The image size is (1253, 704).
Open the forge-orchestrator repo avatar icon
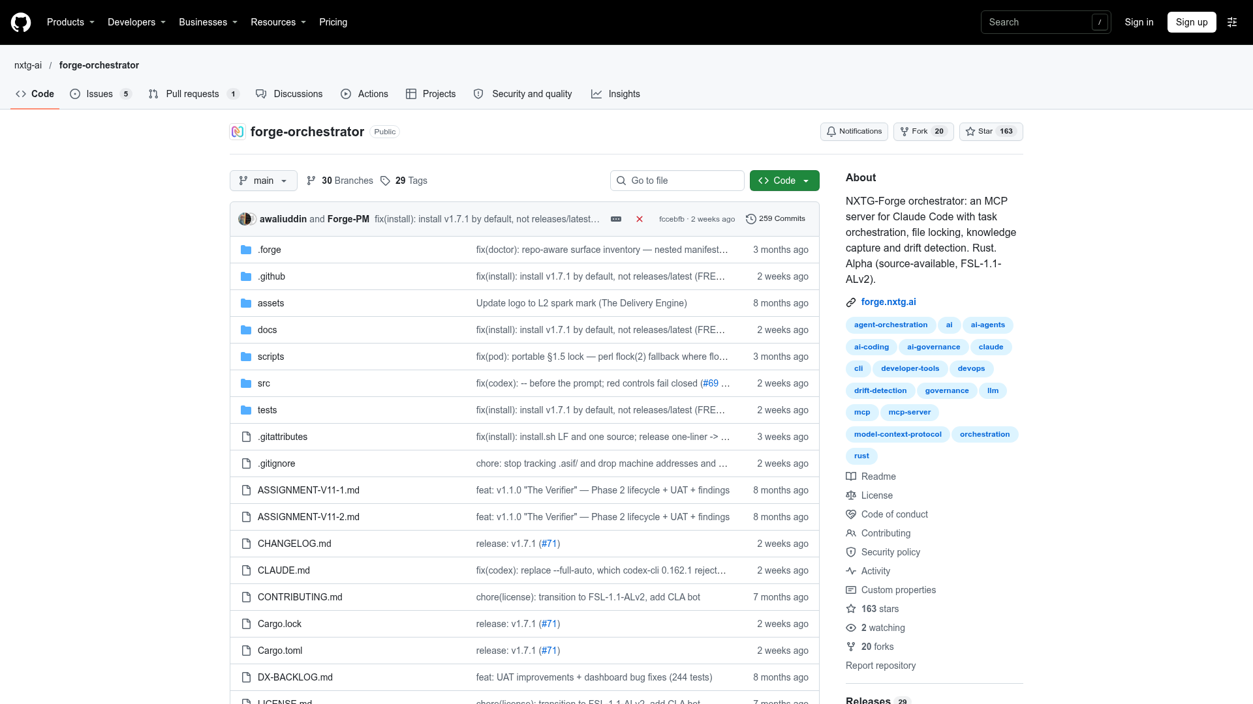tap(238, 132)
